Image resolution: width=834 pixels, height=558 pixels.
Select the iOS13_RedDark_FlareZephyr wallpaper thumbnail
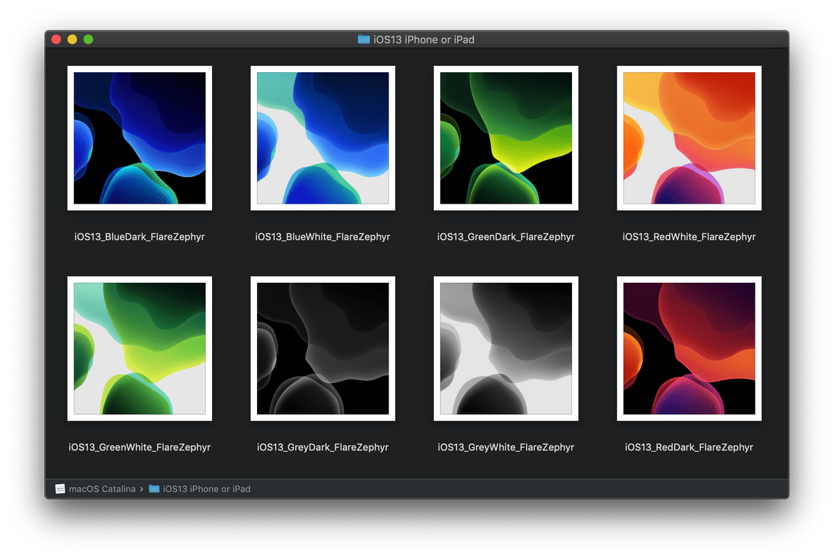pyautogui.click(x=689, y=349)
